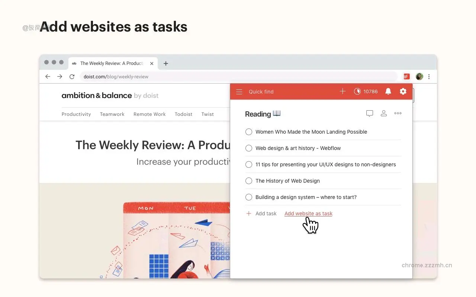Open Todoist notifications bell

(x=388, y=91)
